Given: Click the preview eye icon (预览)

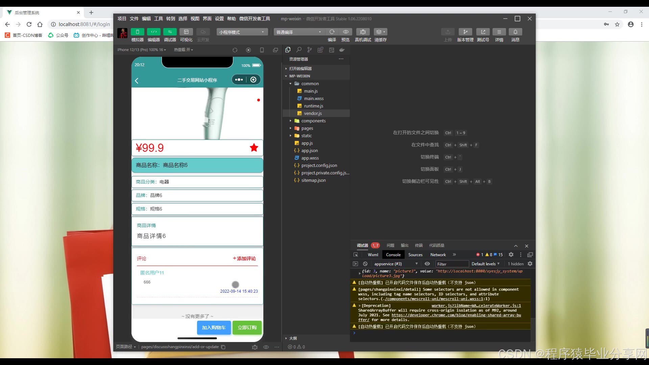Looking at the screenshot, I should [x=345, y=32].
